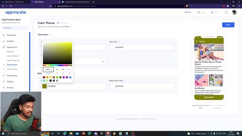242x136 pixels.
Task: Click the video play icon beside Color Theme
Action: 58,23
